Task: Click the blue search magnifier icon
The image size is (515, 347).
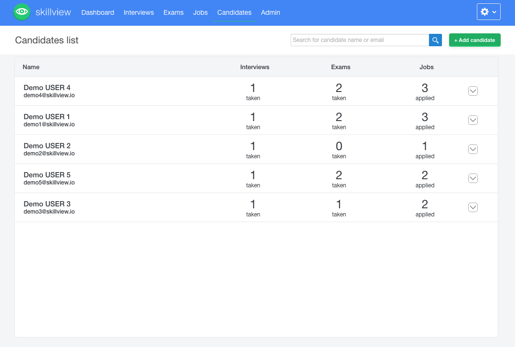Action: (x=435, y=40)
